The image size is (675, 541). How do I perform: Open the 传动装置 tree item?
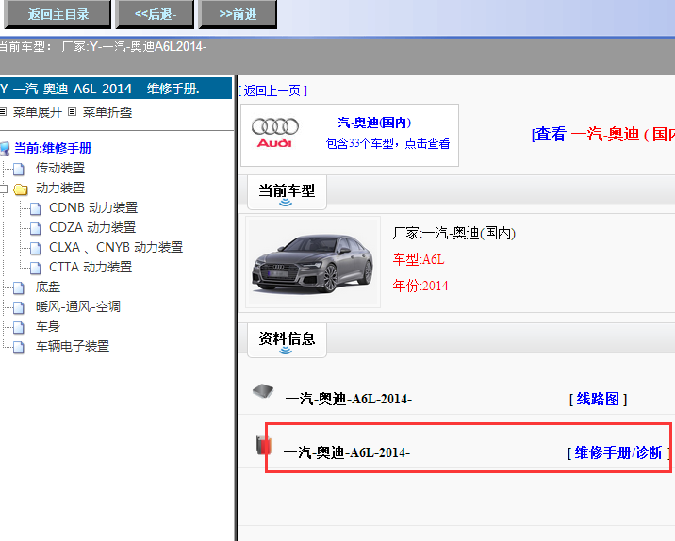point(60,168)
